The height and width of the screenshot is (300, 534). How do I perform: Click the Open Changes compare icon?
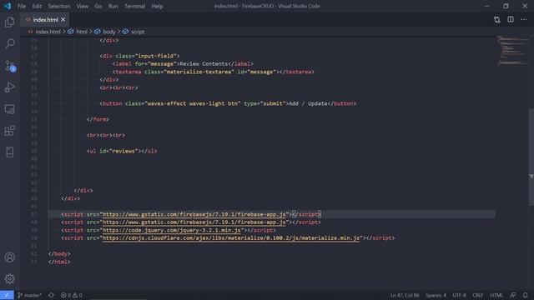click(497, 20)
